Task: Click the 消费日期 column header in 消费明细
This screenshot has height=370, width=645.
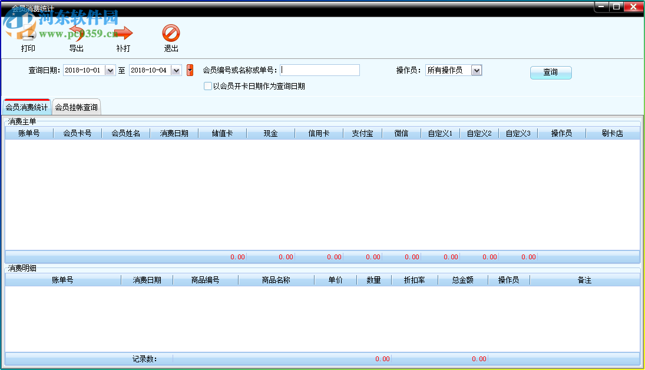Action: click(146, 279)
